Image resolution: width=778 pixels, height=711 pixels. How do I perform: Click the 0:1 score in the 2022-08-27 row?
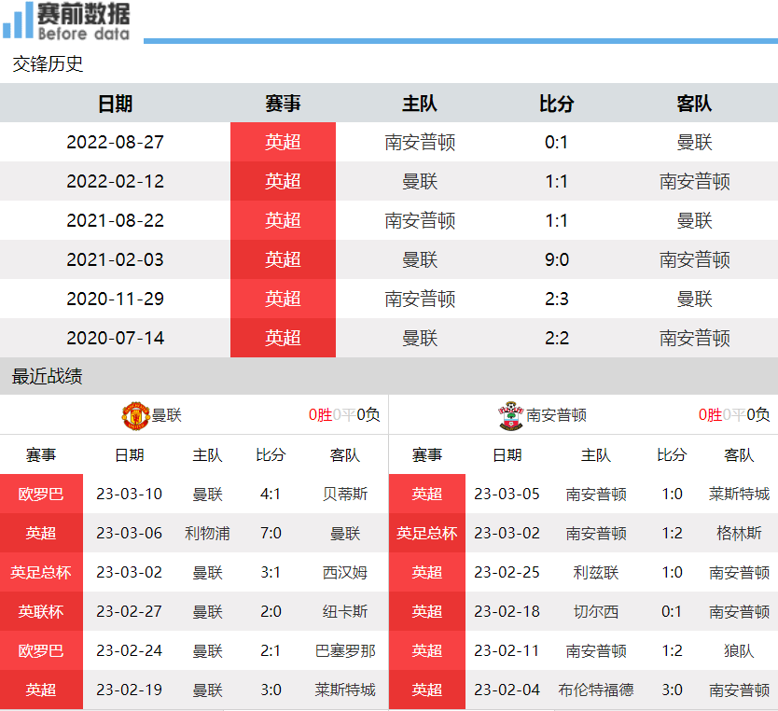556,143
